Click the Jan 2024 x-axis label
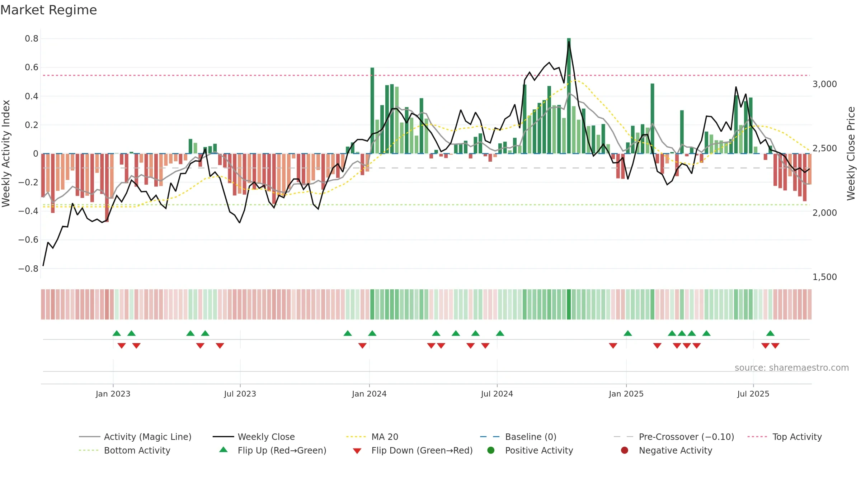The image size is (861, 484). click(x=369, y=394)
